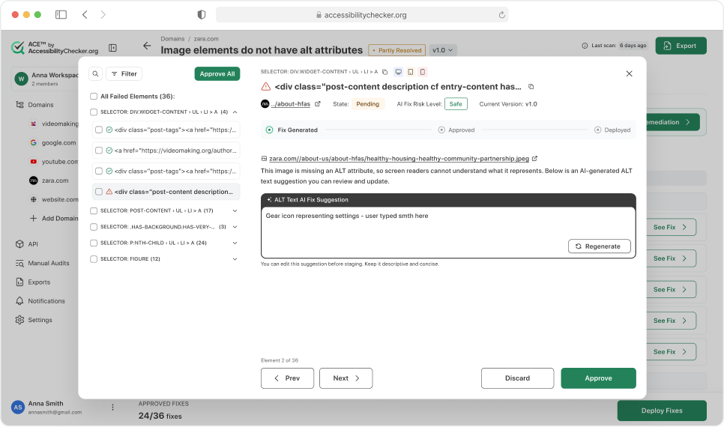This screenshot has width=724, height=427.
Task: Open Settings in the sidebar
Action: coord(34,320)
